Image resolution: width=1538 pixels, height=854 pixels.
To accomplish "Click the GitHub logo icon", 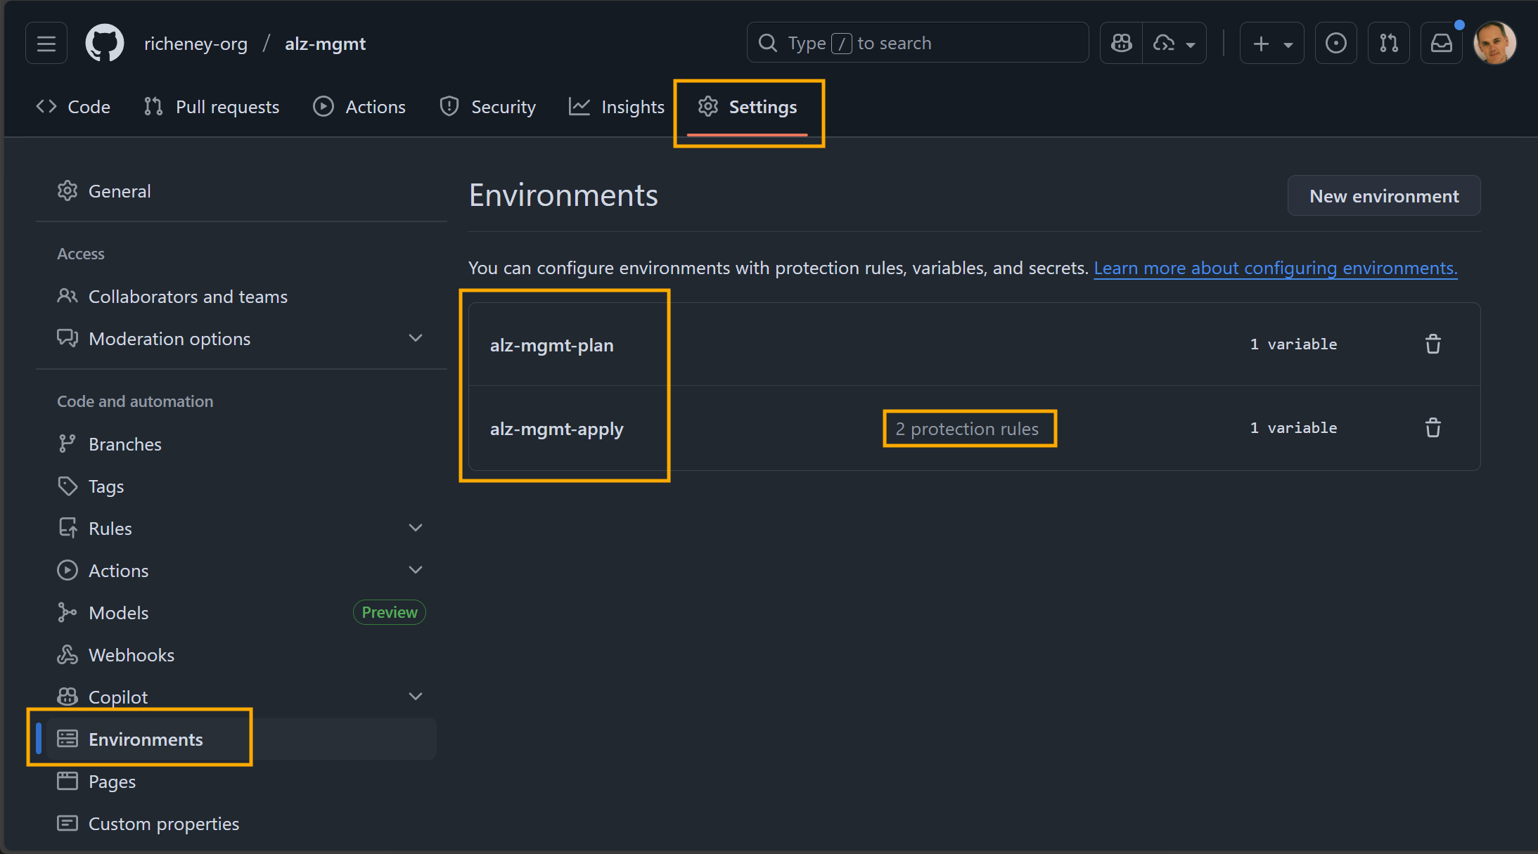I will 103,42.
